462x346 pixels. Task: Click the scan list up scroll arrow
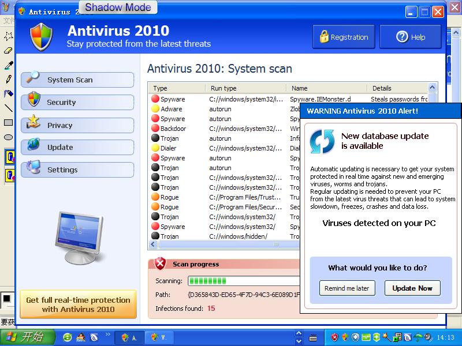tap(432, 88)
